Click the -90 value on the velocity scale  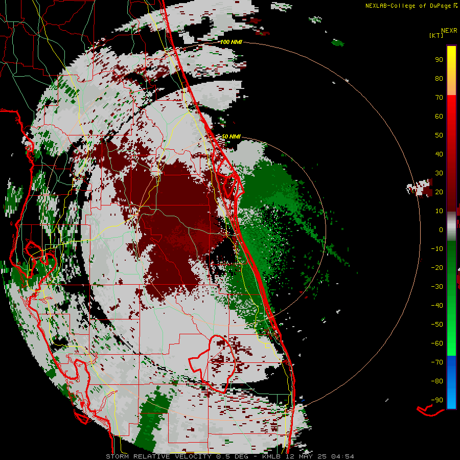point(437,400)
